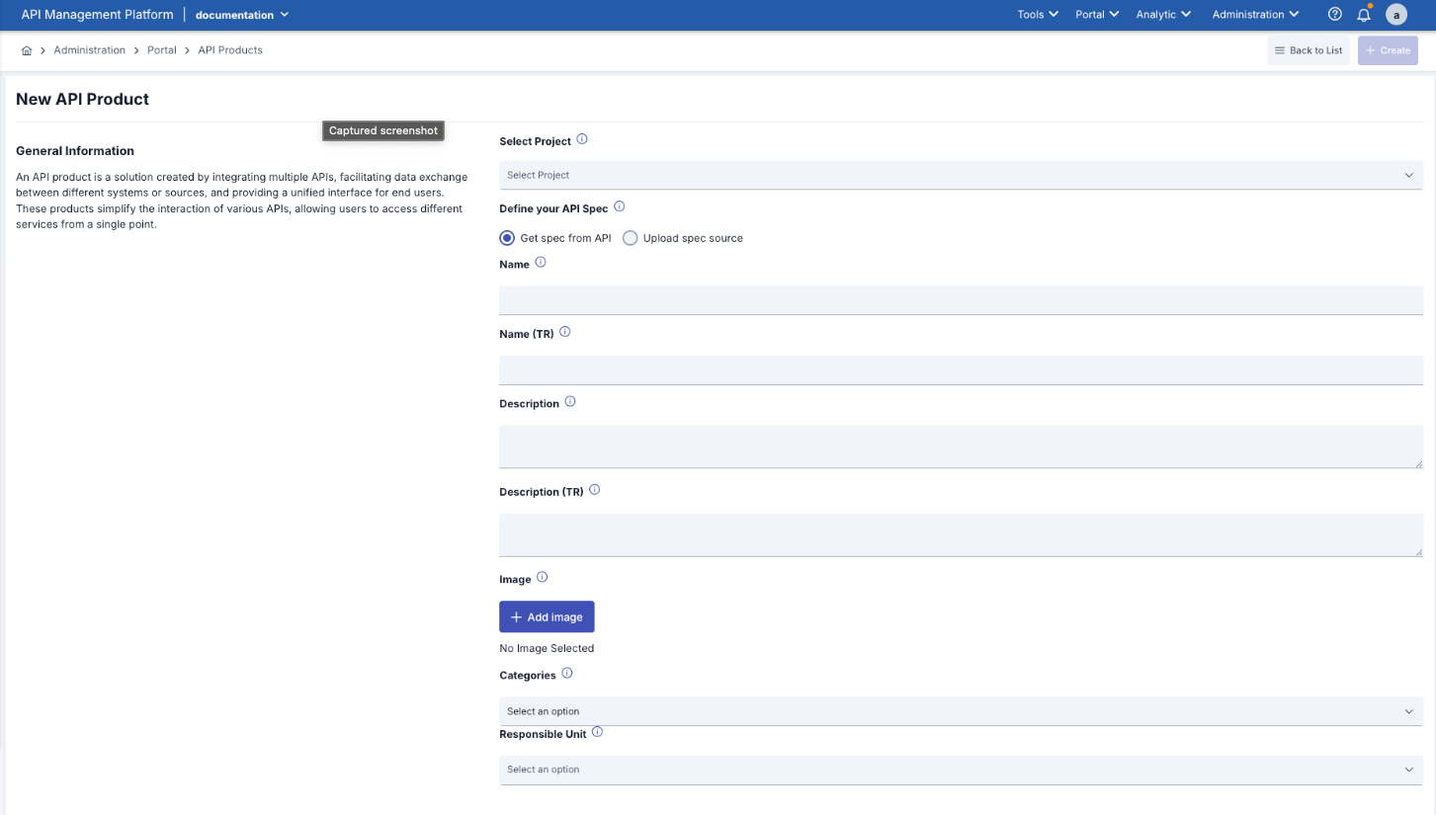The height and width of the screenshot is (815, 1436).
Task: Click the info icon next to Name (TR)
Action: 564,332
